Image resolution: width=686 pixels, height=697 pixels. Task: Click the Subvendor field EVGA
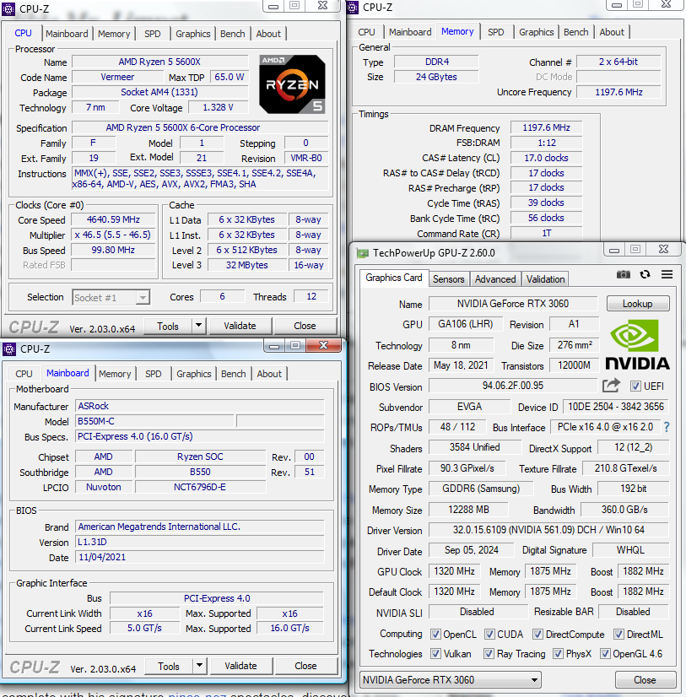click(469, 406)
